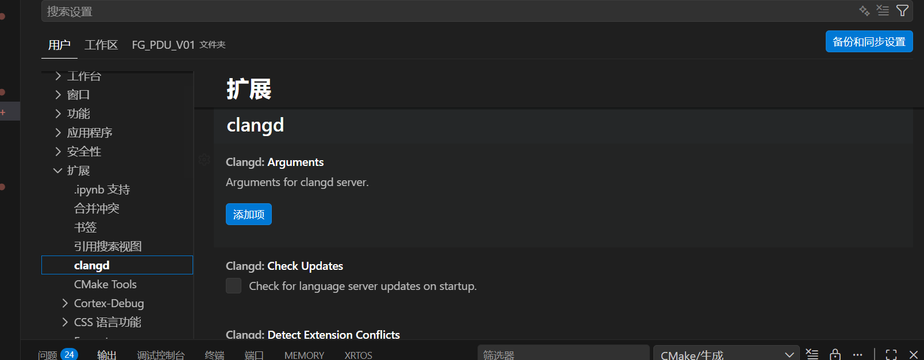Maximize the bottom panel size
Viewport: 924px width, 360px height.
pos(891,354)
